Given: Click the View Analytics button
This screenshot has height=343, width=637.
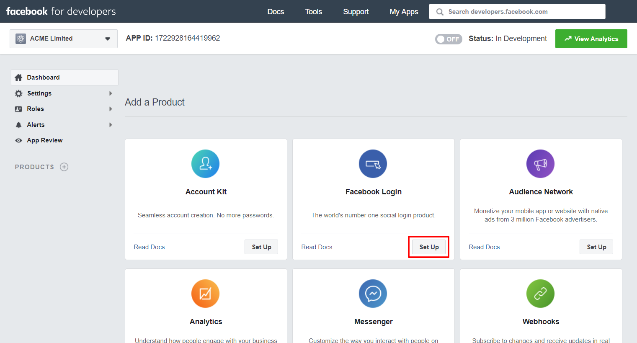Looking at the screenshot, I should click(x=591, y=39).
